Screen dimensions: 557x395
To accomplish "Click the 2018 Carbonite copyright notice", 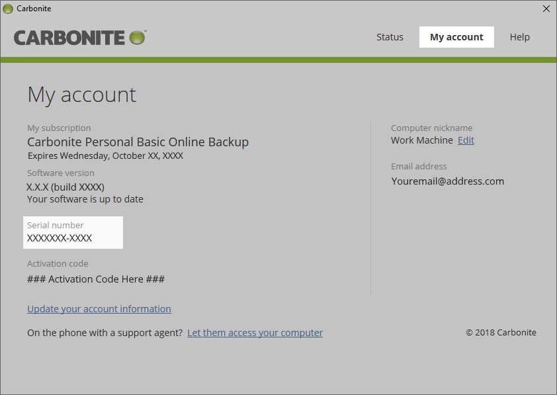I will [501, 333].
